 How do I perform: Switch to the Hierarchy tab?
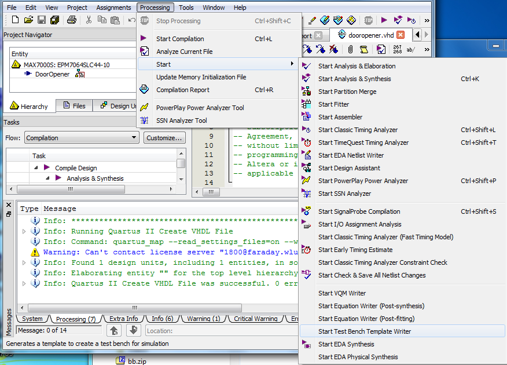point(29,106)
